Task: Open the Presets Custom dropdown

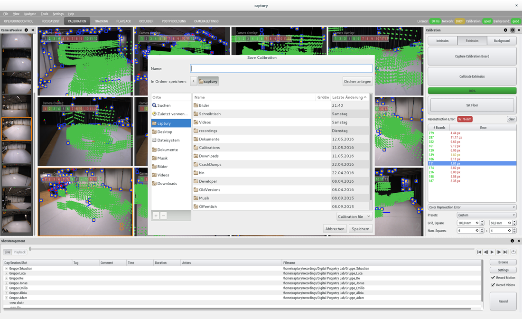Action: (x=486, y=215)
